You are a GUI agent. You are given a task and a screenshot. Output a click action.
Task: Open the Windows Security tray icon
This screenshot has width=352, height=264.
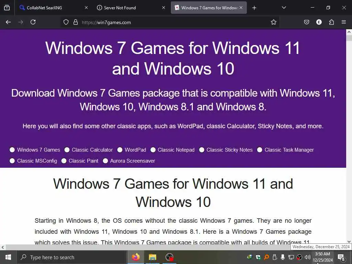[258, 257]
